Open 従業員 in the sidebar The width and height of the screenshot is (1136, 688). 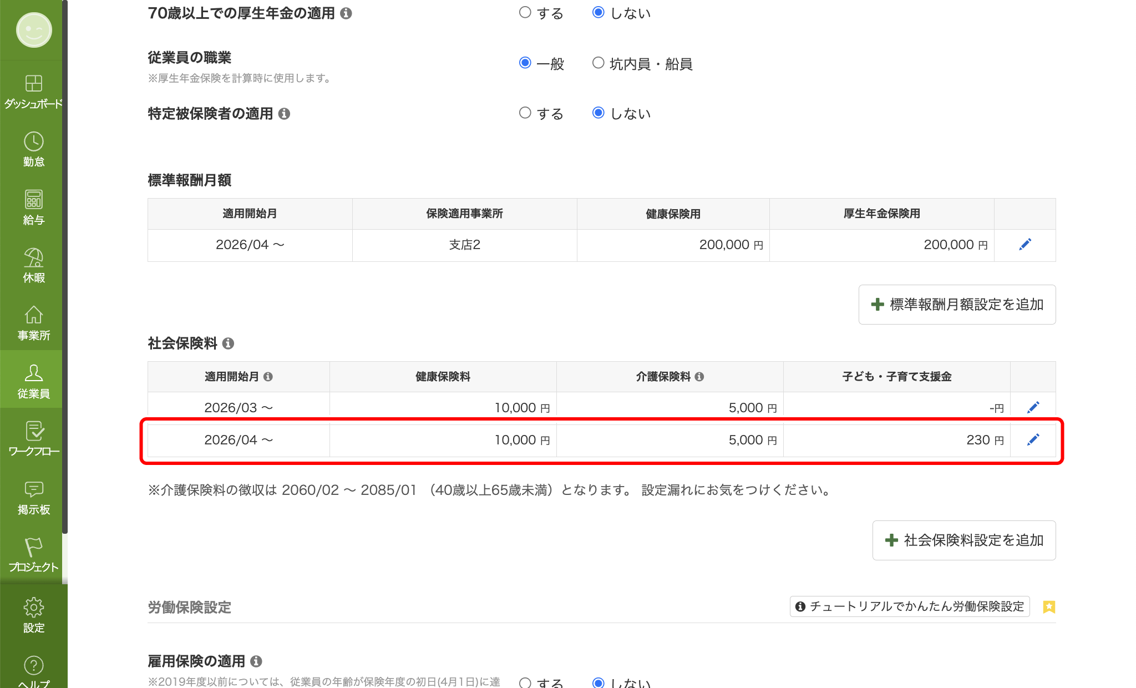tap(33, 381)
